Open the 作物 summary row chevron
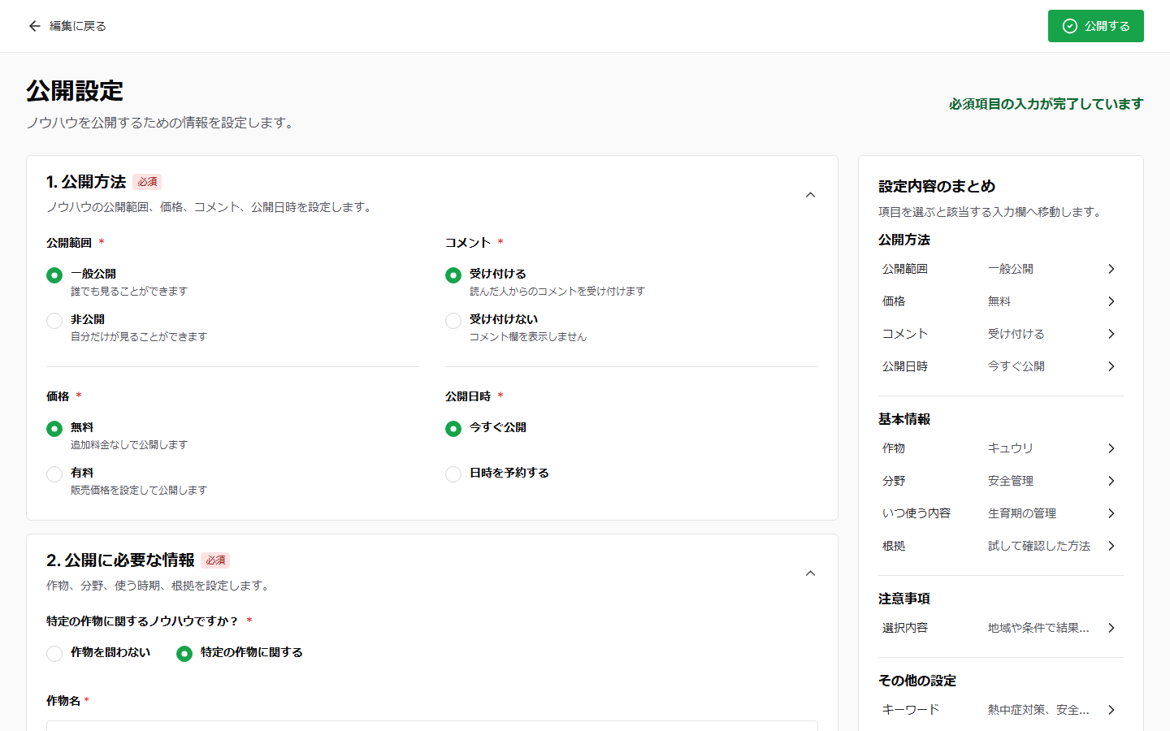 [x=1111, y=448]
